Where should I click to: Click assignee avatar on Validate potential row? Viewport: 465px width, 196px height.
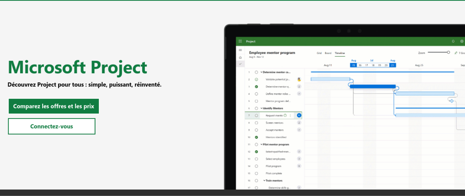click(x=299, y=79)
